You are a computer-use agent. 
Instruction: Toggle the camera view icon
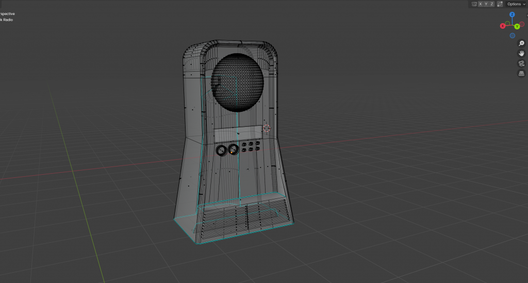521,63
